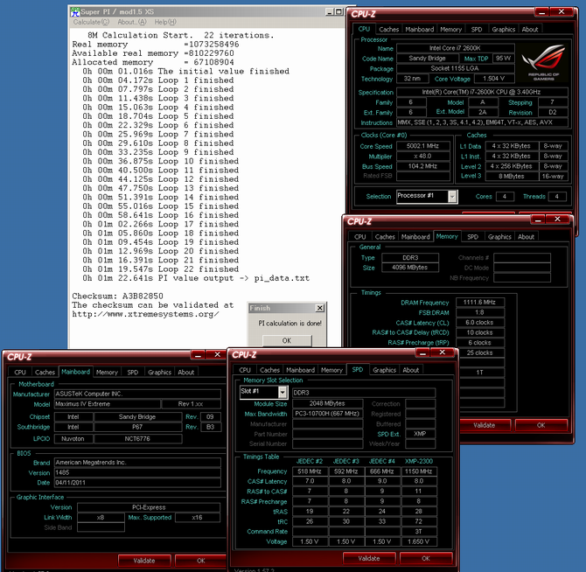Click the xtremesystems.org URL text
This screenshot has width=586, height=572.
[x=146, y=314]
